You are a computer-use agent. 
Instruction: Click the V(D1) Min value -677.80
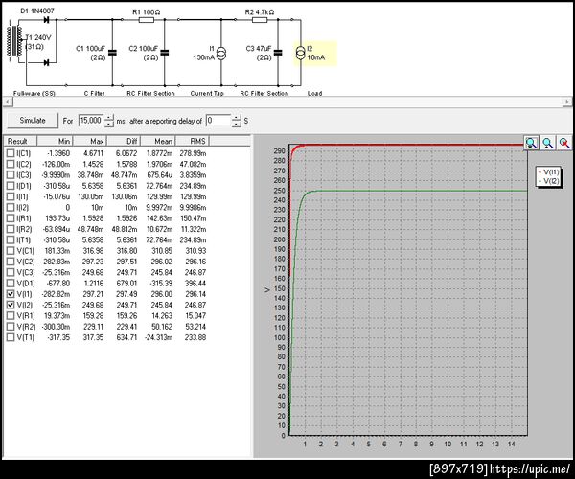pyautogui.click(x=58, y=284)
